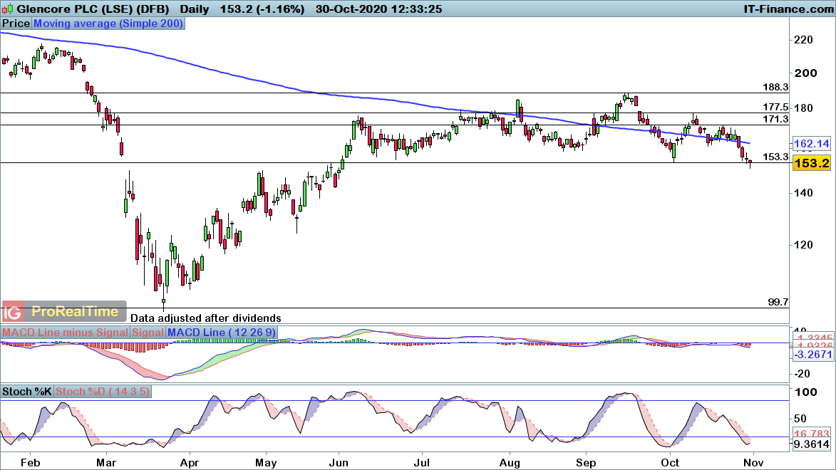Open the IT-Finance.com link
The height and width of the screenshot is (470, 836).
(788, 9)
